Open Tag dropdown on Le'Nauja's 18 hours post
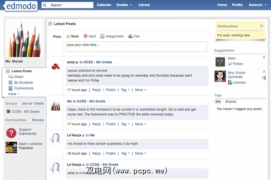The height and width of the screenshot is (180, 271). click(x=125, y=153)
